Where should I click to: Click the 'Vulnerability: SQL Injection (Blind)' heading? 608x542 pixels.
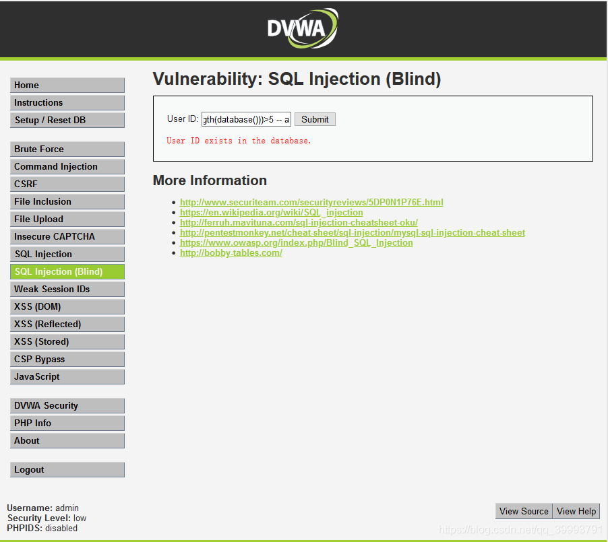(297, 79)
